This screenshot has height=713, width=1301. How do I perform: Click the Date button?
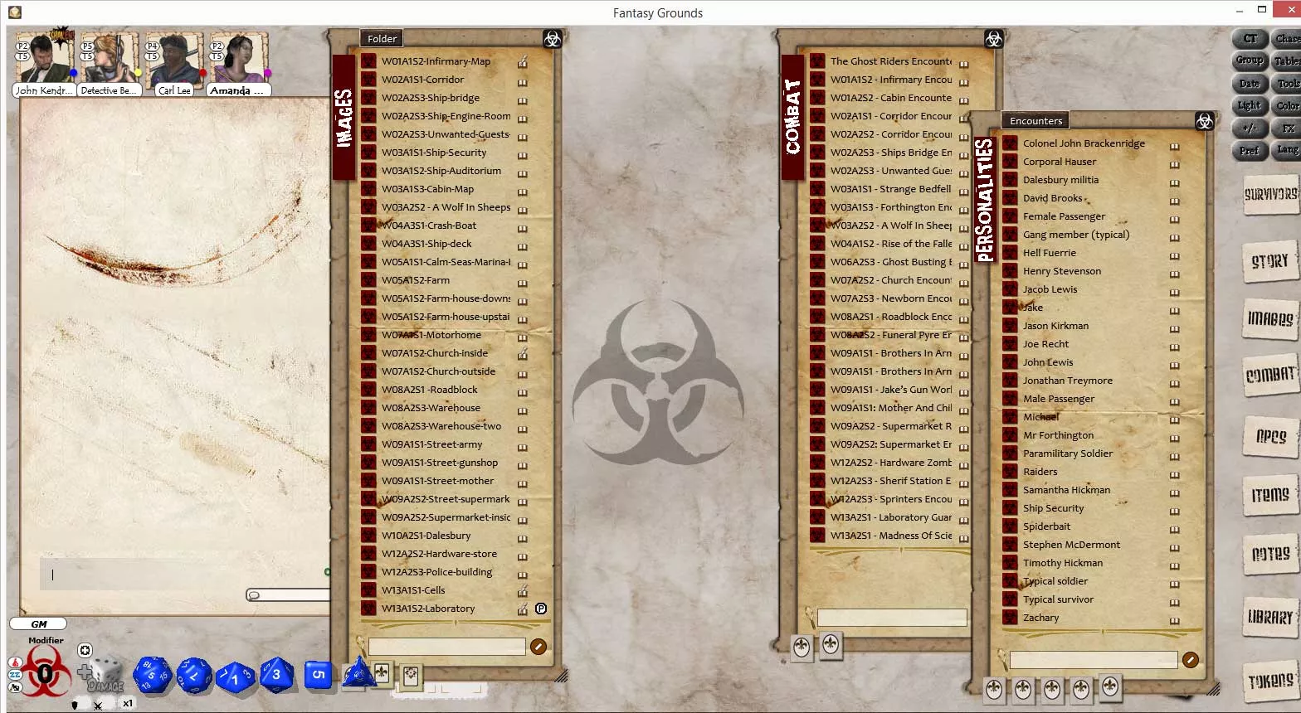pos(1250,84)
